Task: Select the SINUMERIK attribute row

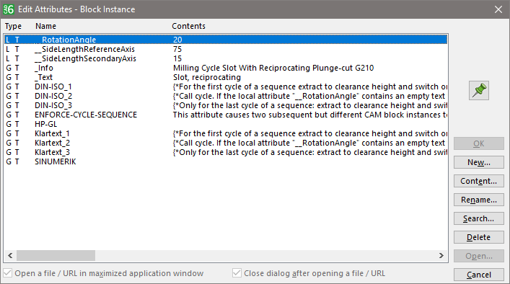Action: click(x=226, y=161)
